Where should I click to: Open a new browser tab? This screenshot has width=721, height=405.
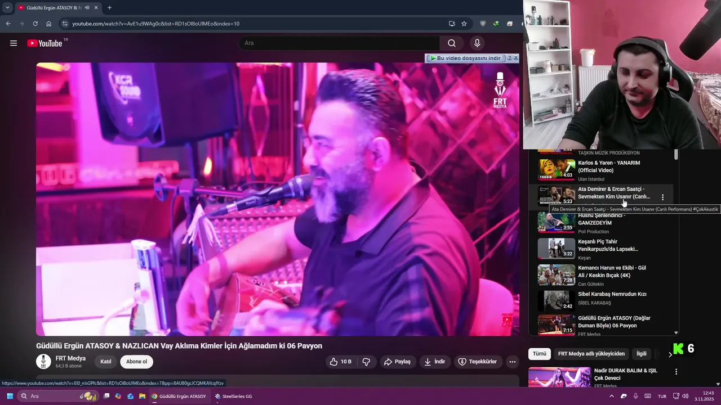(109, 7)
